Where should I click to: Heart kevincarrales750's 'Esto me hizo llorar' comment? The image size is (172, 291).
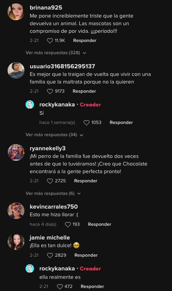[x=68, y=224]
